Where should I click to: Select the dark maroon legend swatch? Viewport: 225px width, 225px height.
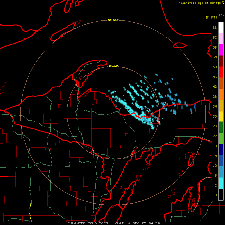[x=221, y=61]
